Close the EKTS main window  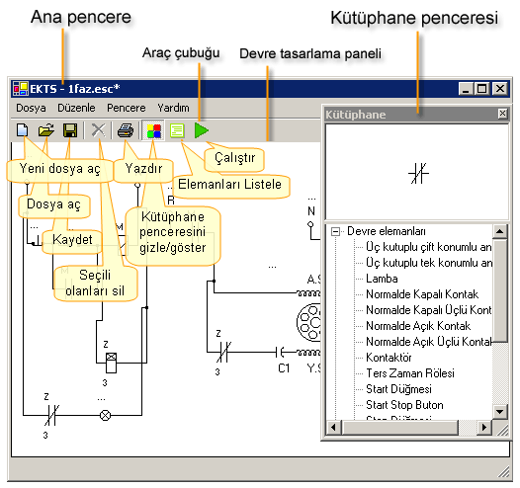(500, 89)
